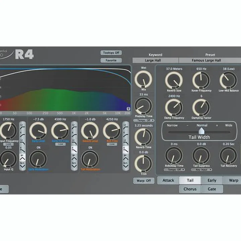
Task: Select 12 dB low-pass beside Rvb Freq knob
Action: point(126,142)
